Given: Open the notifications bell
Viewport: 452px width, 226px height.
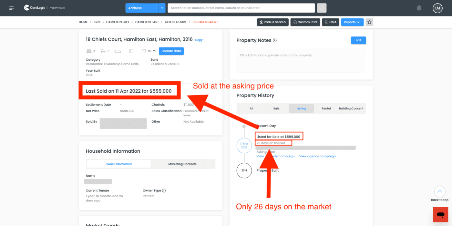Looking at the screenshot, I should tap(419, 8).
